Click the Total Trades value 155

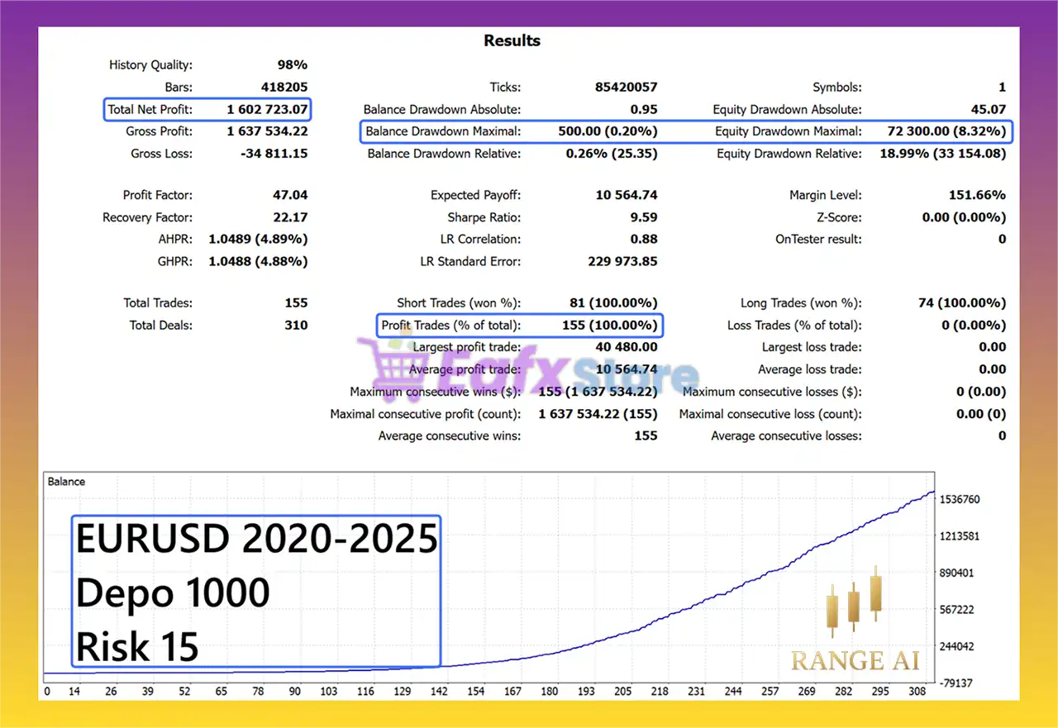click(296, 302)
